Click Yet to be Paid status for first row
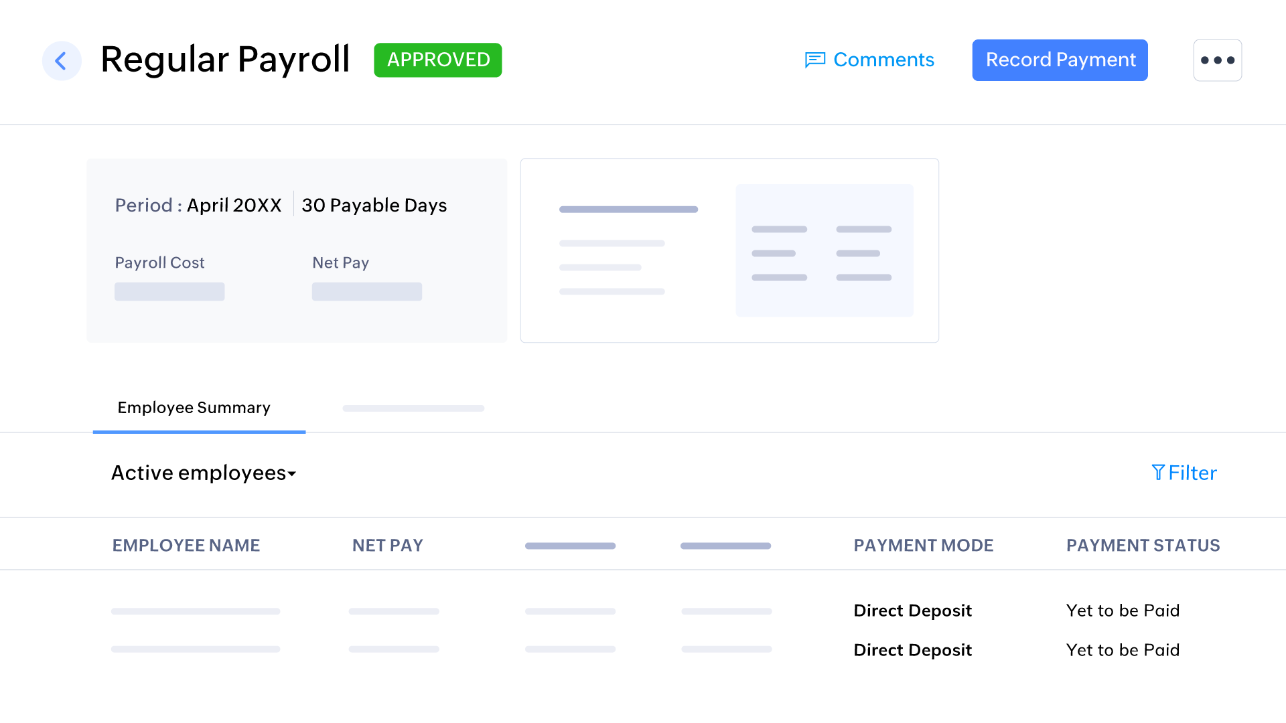This screenshot has height=723, width=1286. [x=1123, y=611]
